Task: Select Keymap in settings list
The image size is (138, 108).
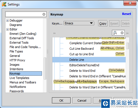Action: click(26, 73)
